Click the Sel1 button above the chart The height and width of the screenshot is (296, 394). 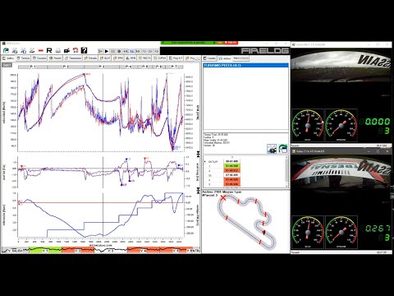point(7,65)
